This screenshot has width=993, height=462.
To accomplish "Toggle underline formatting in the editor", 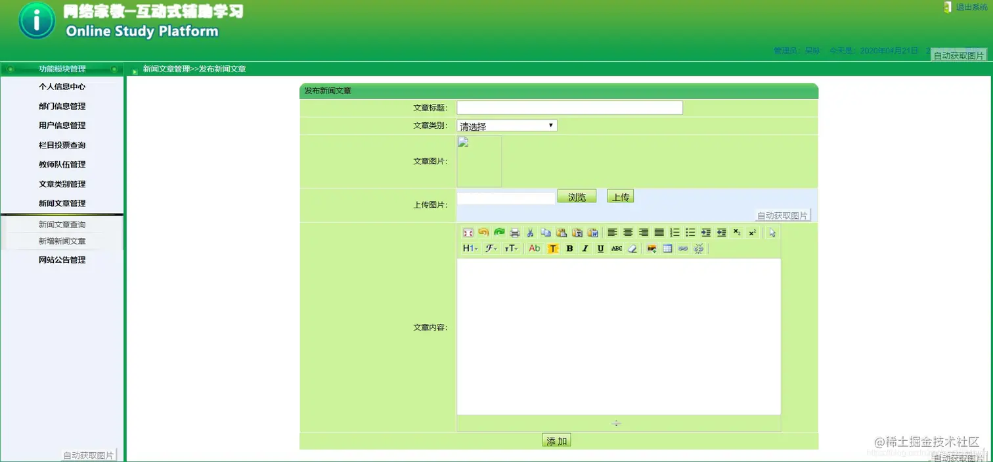I will pyautogui.click(x=600, y=248).
